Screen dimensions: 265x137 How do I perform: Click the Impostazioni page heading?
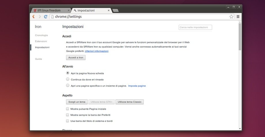tap(73, 27)
